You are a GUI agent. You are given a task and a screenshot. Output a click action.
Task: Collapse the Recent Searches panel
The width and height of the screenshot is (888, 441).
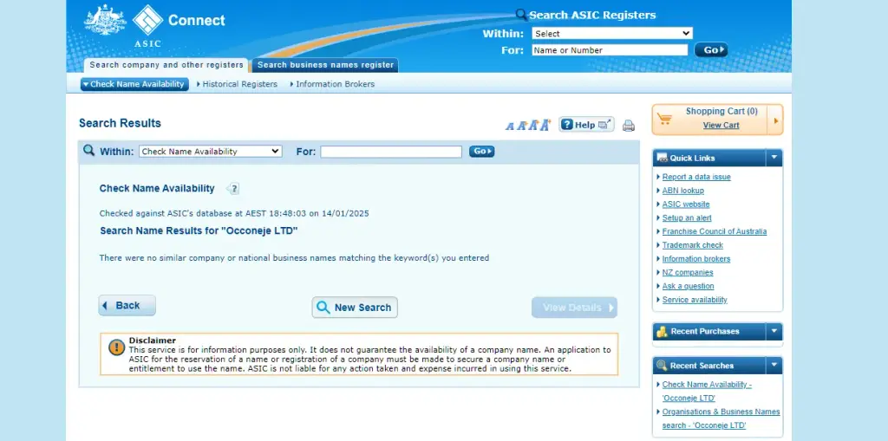click(x=774, y=366)
